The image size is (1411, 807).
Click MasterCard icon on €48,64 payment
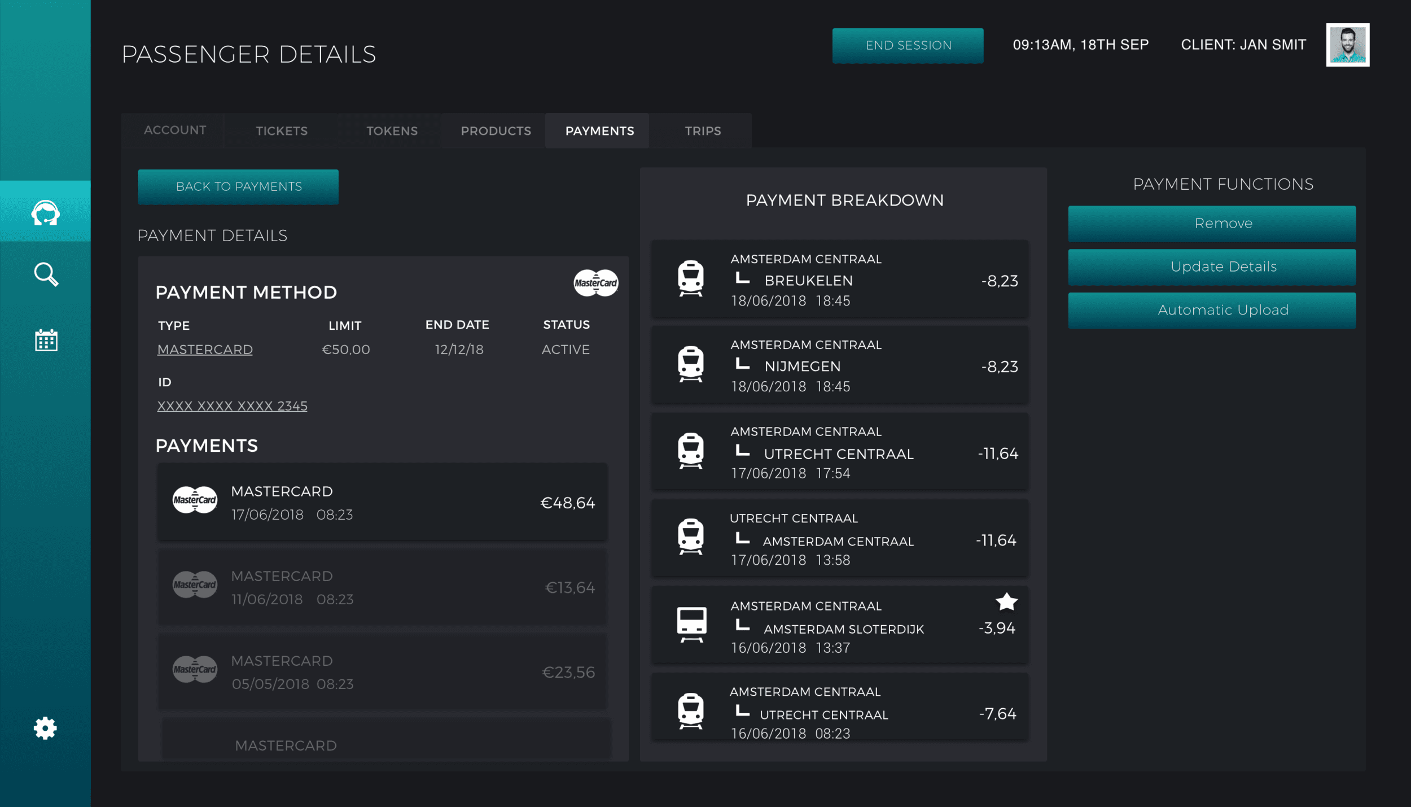(x=195, y=500)
